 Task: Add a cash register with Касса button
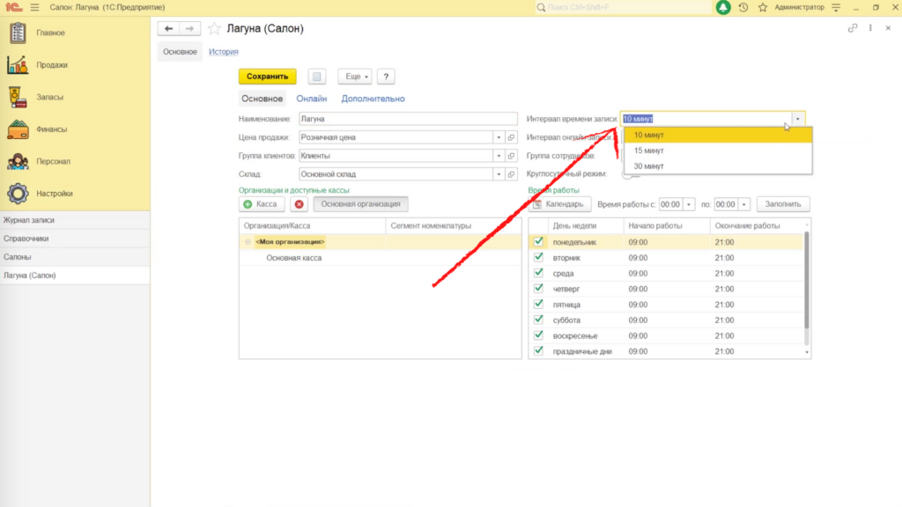pos(261,204)
